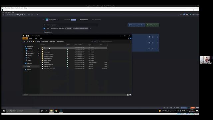The width and height of the screenshot is (213, 120).
Task: Select This PC in the navigation pane
Action: click(x=31, y=67)
